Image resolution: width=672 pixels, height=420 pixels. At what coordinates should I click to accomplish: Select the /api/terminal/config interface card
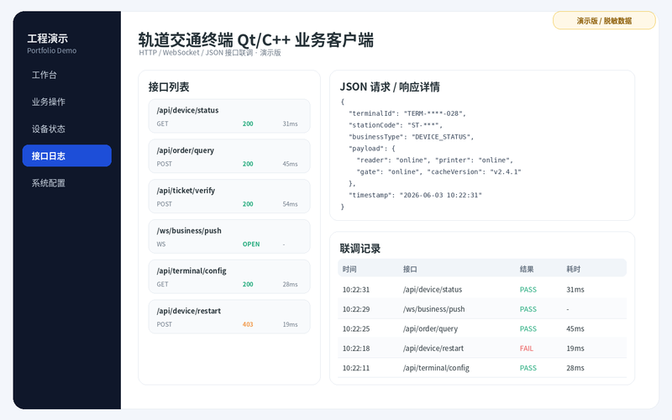coord(229,277)
